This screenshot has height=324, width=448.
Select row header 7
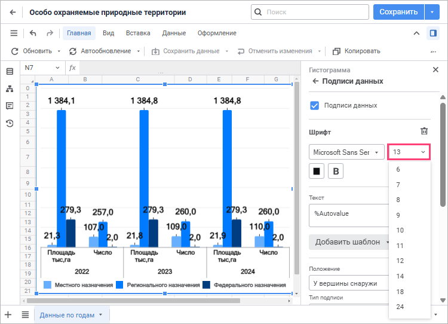click(x=27, y=157)
